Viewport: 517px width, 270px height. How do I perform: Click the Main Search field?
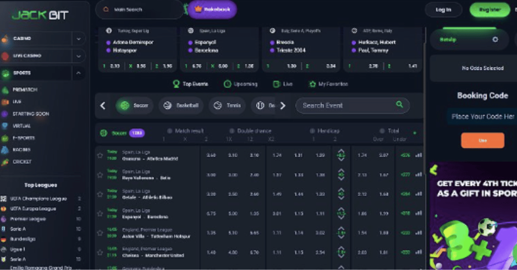(139, 9)
